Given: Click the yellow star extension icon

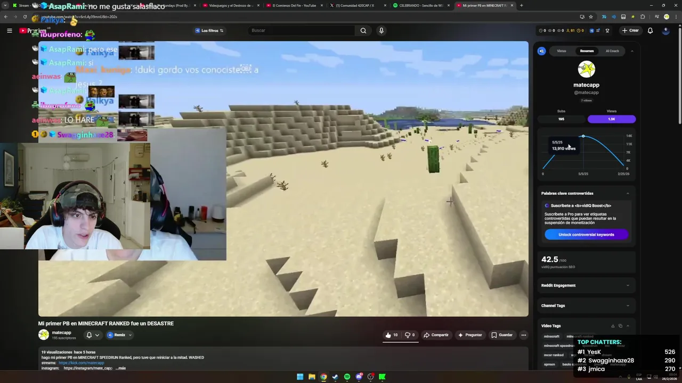Looking at the screenshot, I should (632, 16).
